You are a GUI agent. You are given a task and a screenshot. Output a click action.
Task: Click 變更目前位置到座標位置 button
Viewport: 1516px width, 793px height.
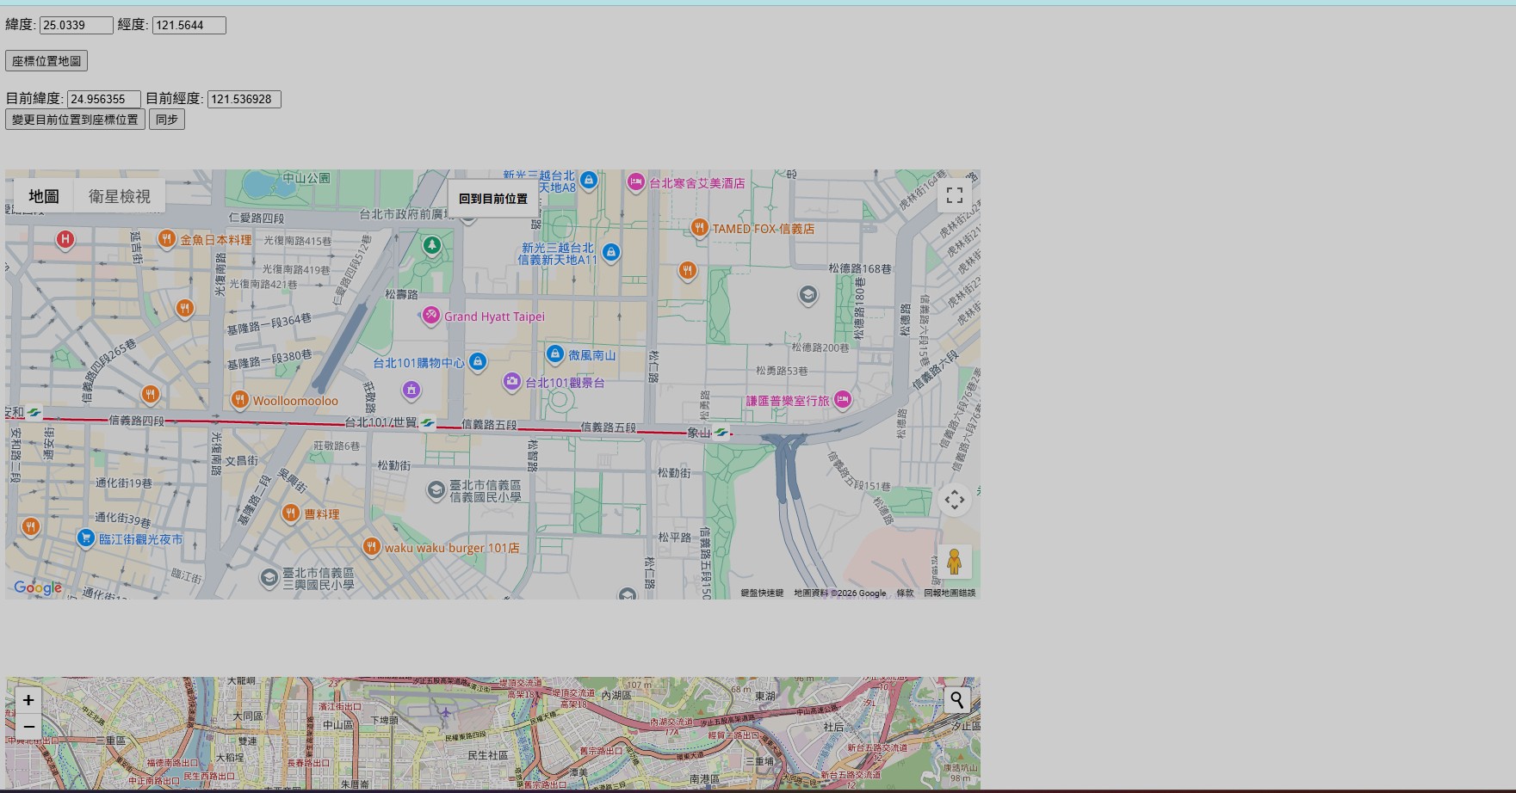click(x=75, y=120)
